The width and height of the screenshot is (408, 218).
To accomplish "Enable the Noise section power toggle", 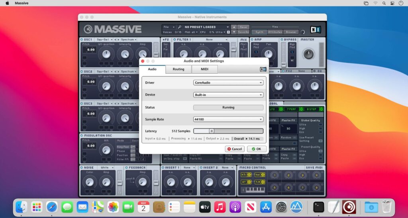I will [81, 168].
